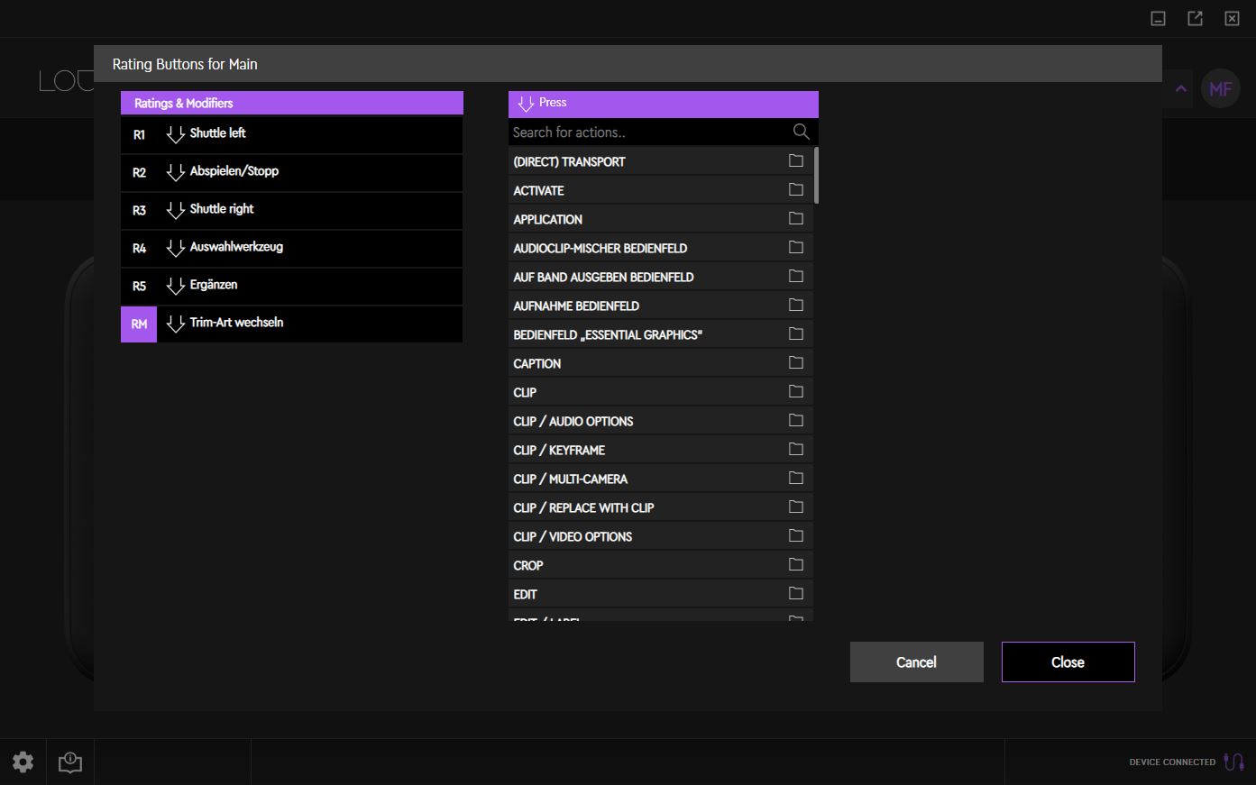Click the Close button
The width and height of the screenshot is (1256, 785).
(x=1068, y=662)
